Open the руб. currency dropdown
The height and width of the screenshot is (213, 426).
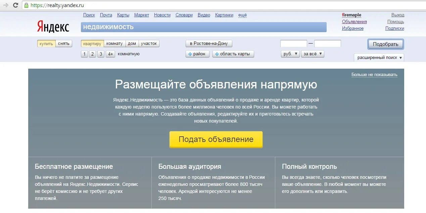[x=290, y=54]
